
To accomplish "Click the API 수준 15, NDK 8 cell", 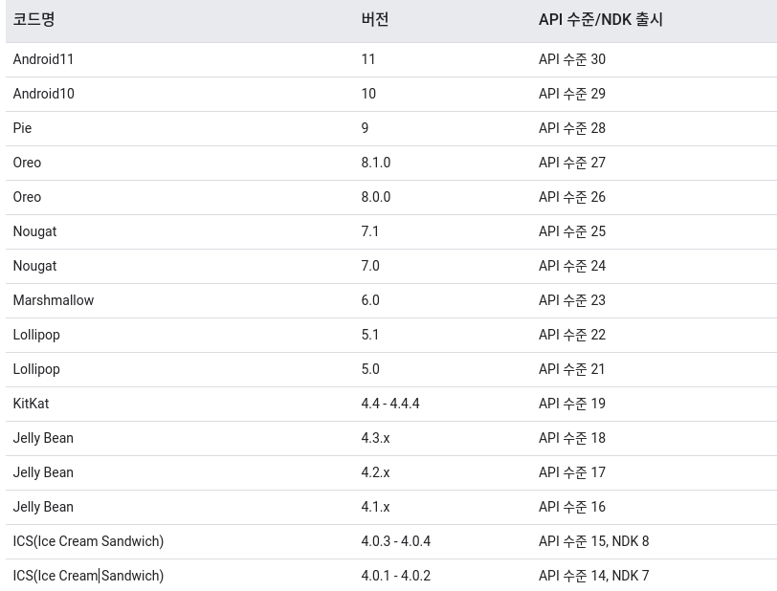I will point(593,541).
